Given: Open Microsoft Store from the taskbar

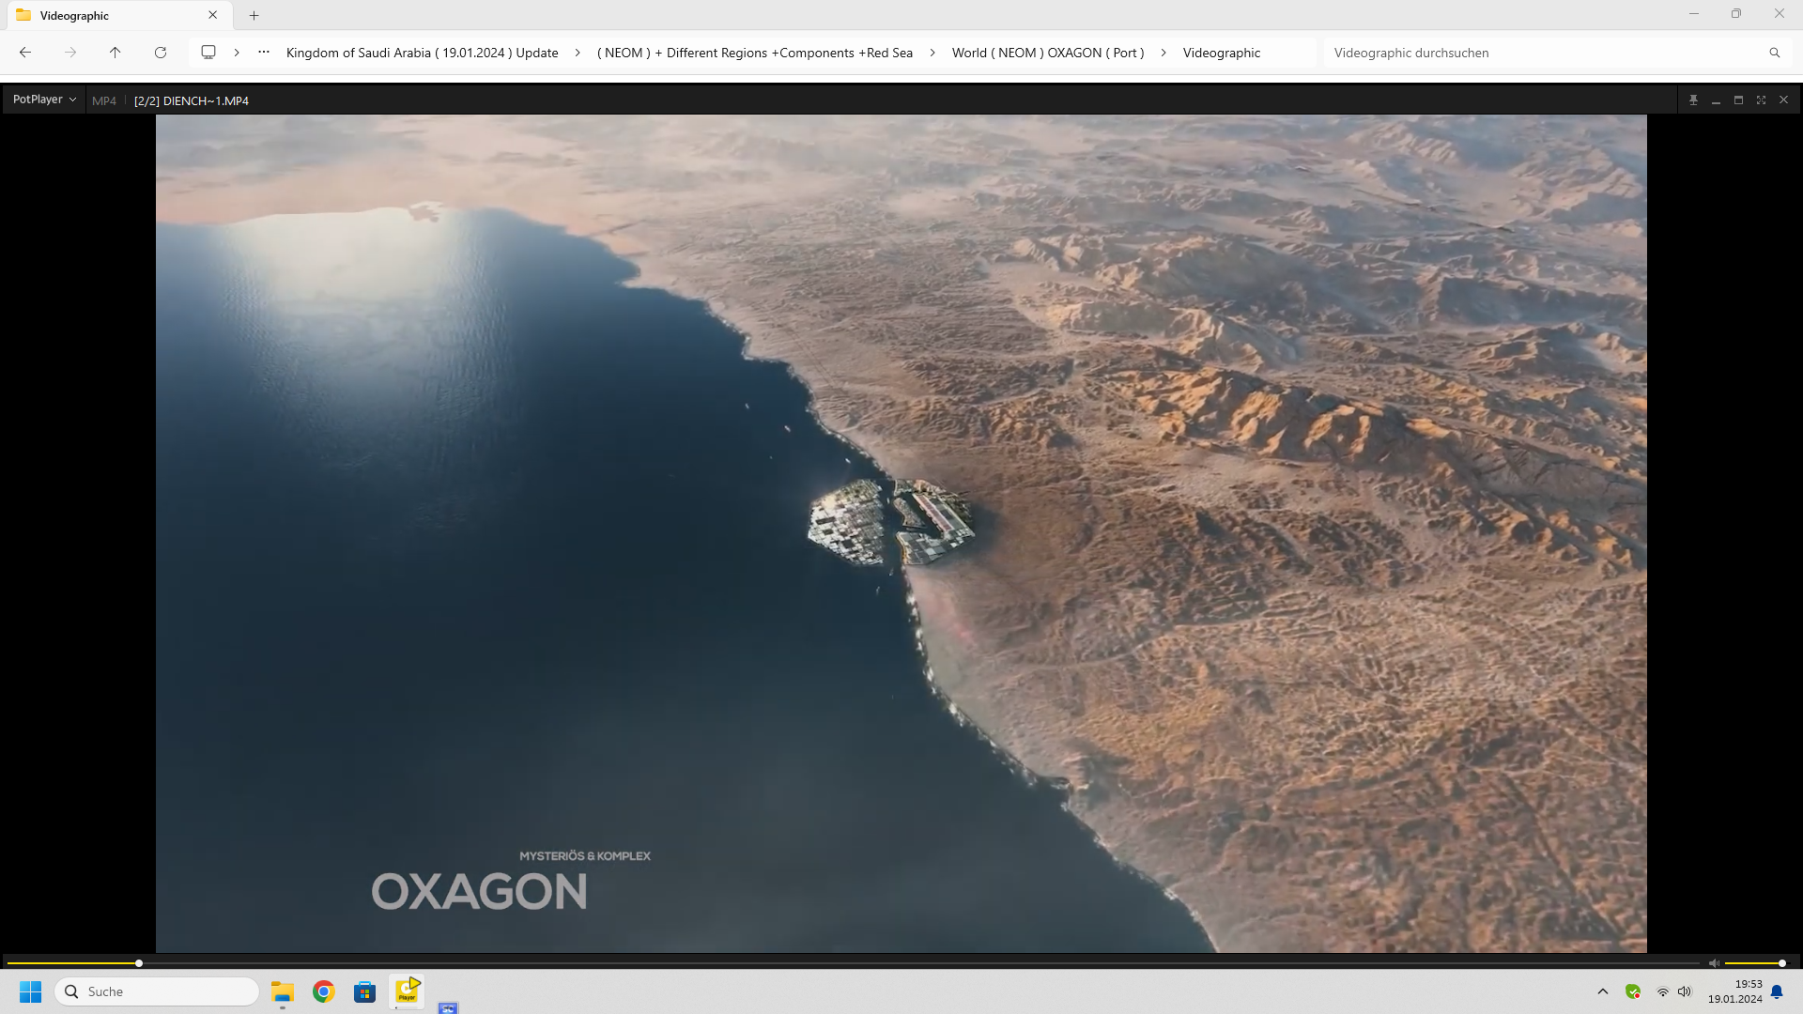Looking at the screenshot, I should 365,991.
